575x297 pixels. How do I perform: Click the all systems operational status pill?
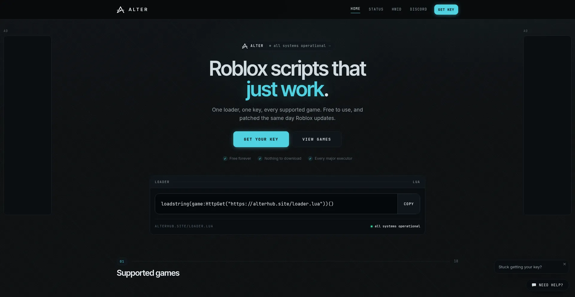pyautogui.click(x=287, y=46)
